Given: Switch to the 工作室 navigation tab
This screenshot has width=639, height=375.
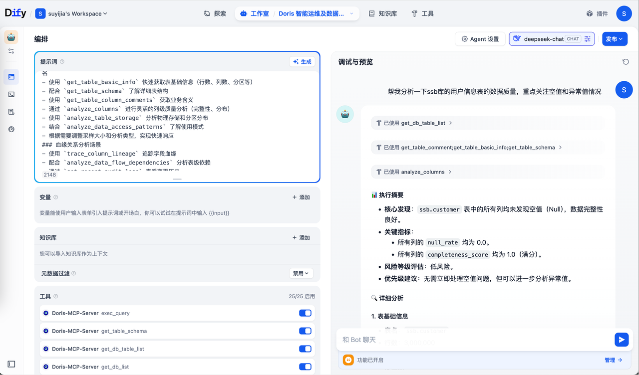Looking at the screenshot, I should 254,13.
